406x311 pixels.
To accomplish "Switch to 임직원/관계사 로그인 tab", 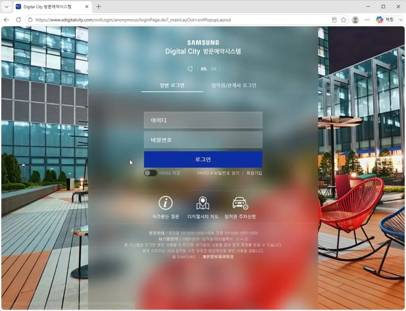I will point(234,85).
